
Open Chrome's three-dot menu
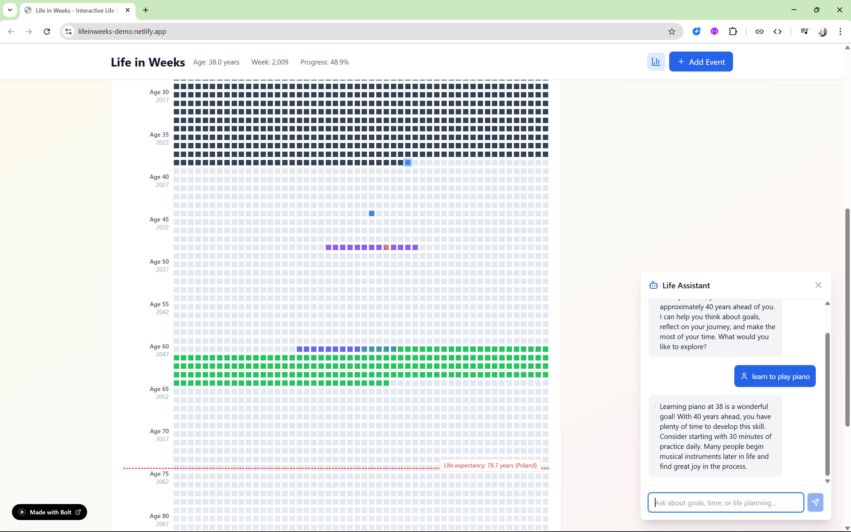coord(840,31)
